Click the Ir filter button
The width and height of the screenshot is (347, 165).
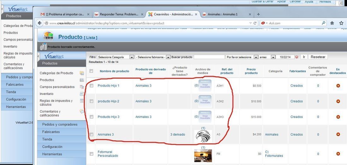coord(304,57)
